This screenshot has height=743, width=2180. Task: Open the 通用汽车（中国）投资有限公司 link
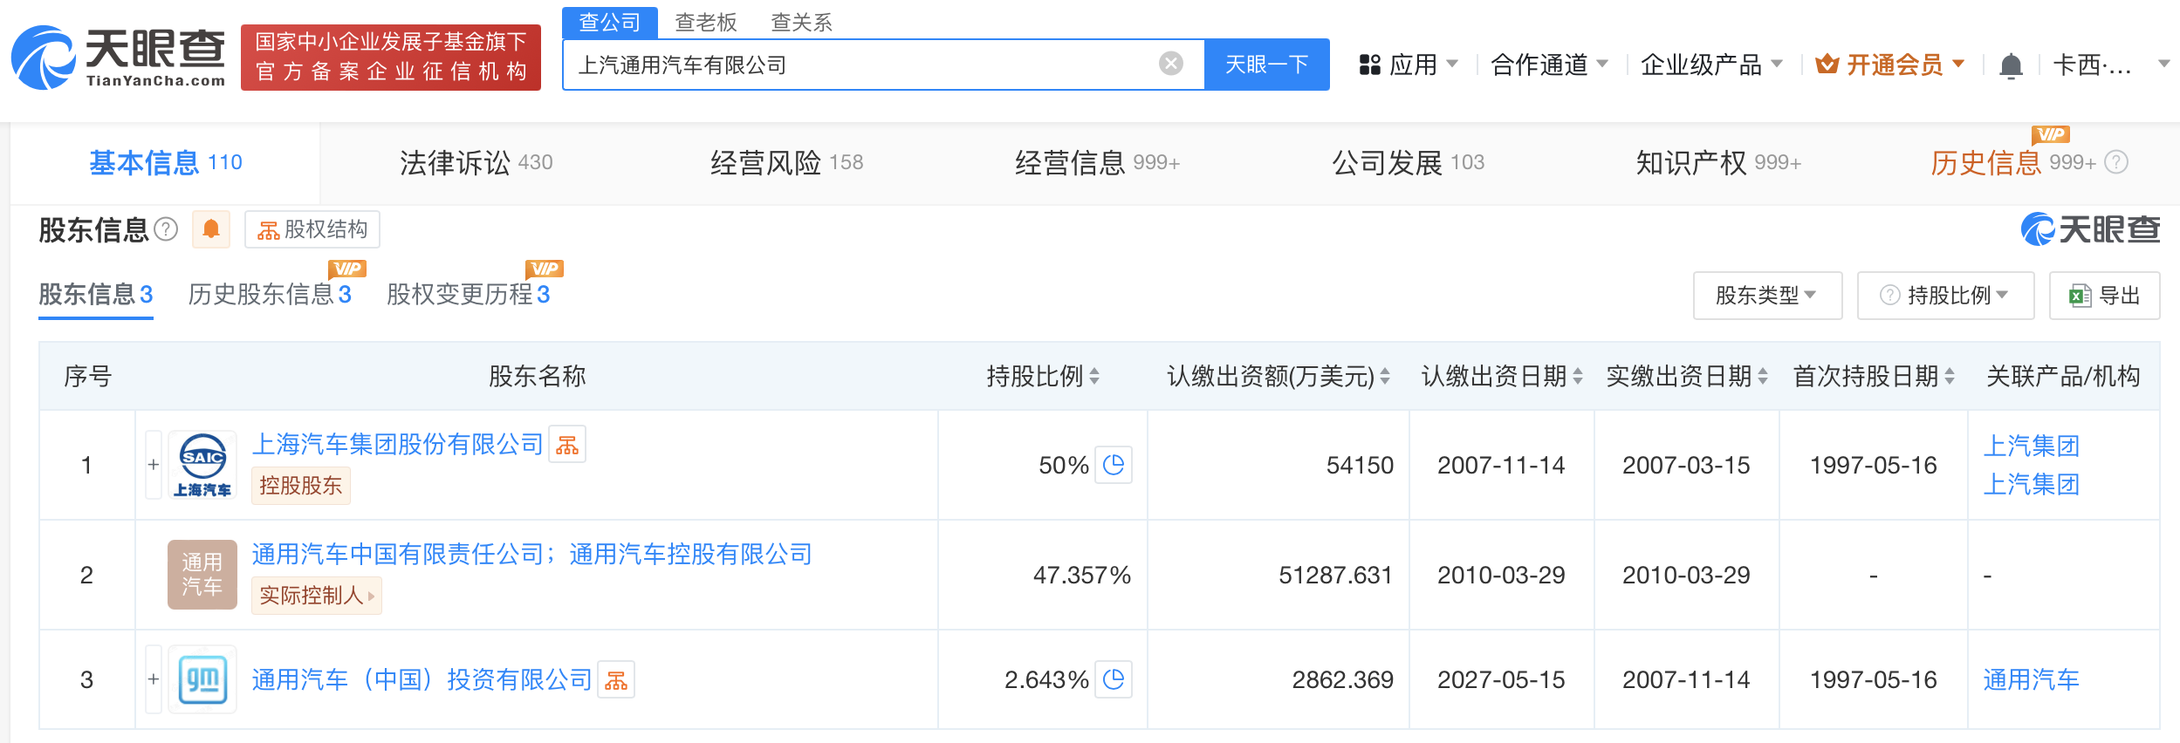[x=422, y=680]
